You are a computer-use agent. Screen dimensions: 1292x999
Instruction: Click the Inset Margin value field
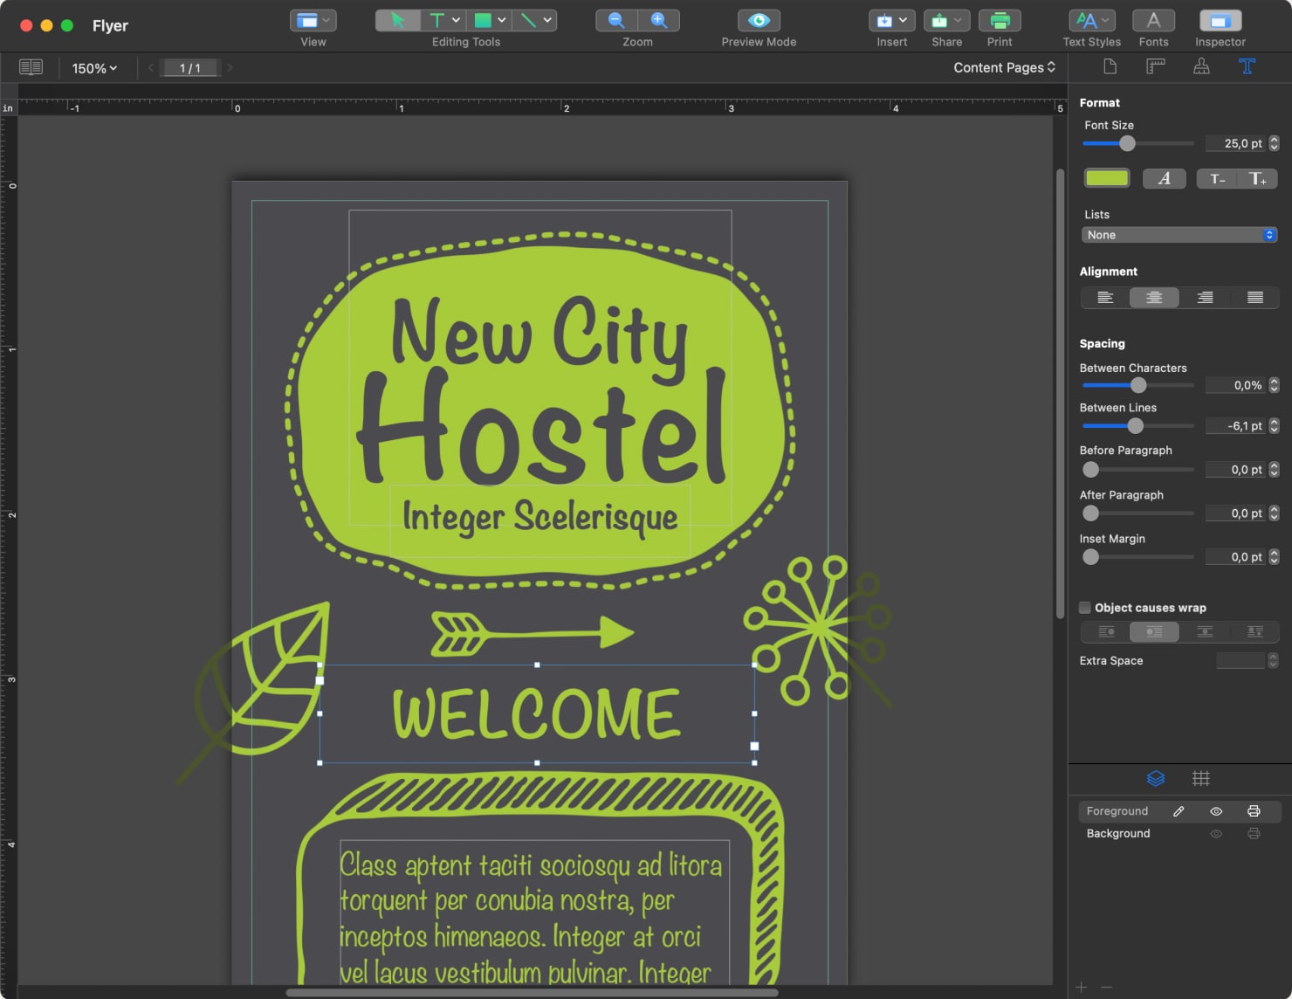coord(1235,557)
